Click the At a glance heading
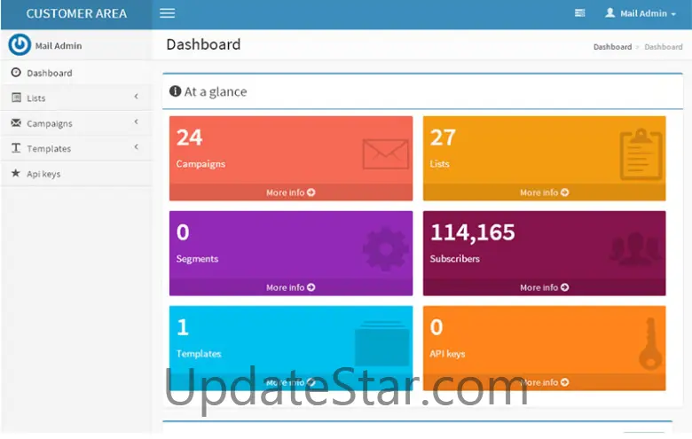The width and height of the screenshot is (692, 439). 216,91
